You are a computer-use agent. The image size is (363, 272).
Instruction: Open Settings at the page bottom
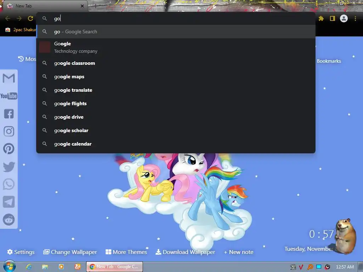pyautogui.click(x=21, y=252)
